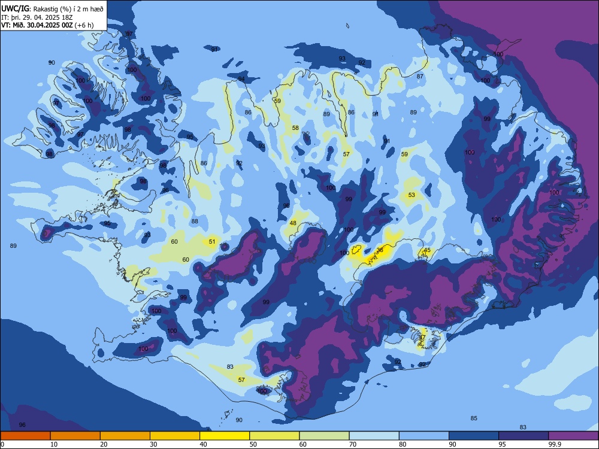
Task: Click the title 'UWC/IG: Rakastig (%) í 2 m hæð'
Action: tap(52, 9)
